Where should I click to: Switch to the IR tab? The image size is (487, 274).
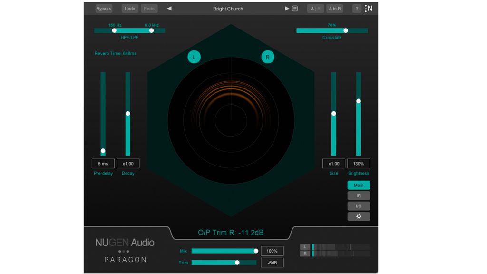click(x=359, y=196)
